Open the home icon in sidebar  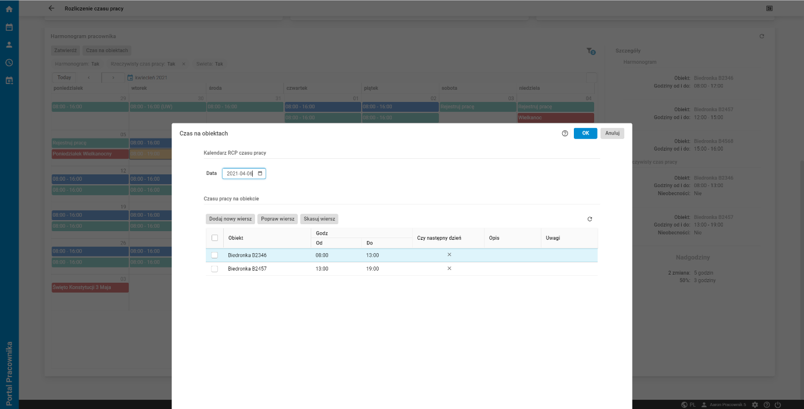click(9, 9)
